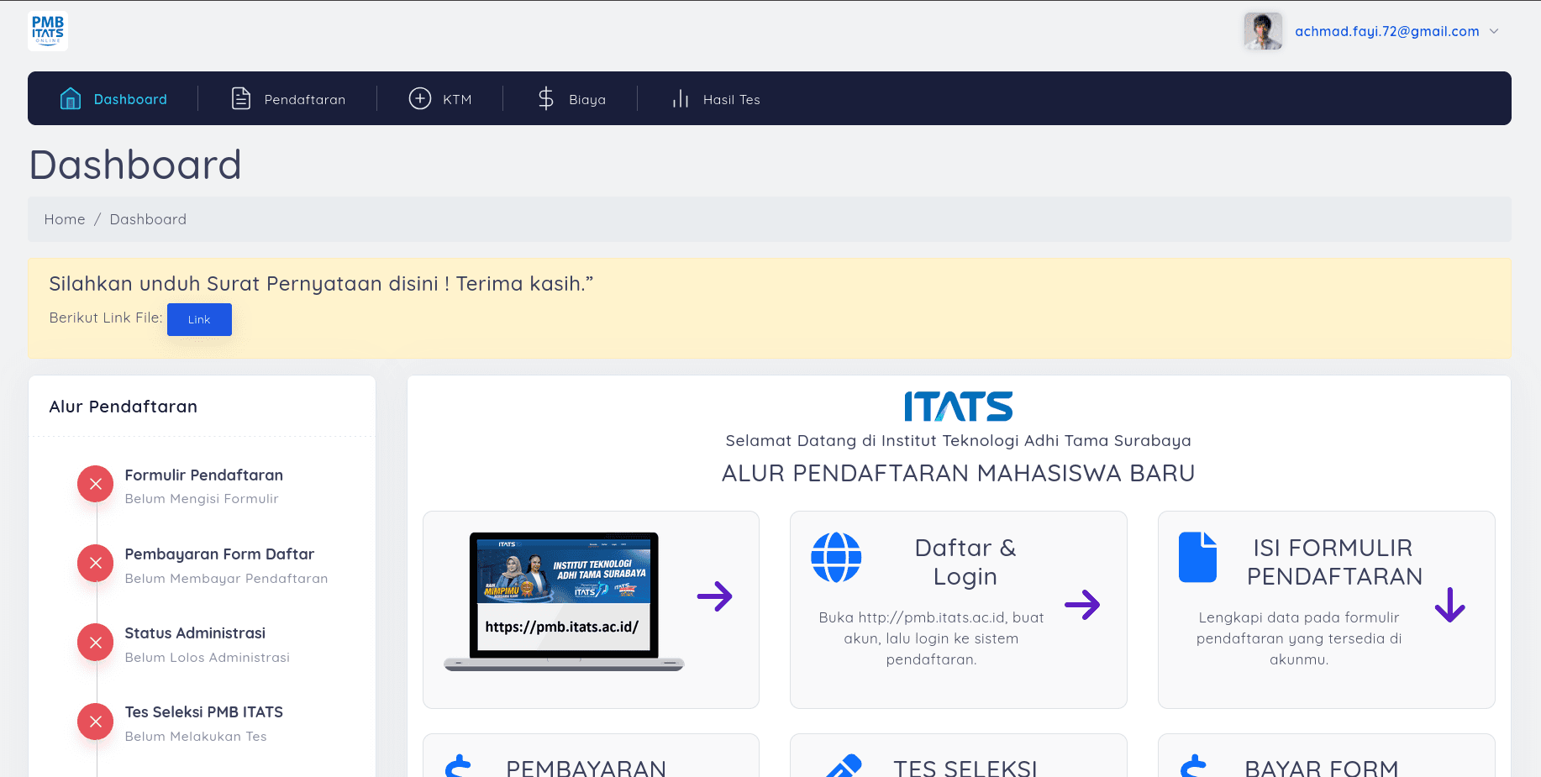Click the Dashboard breadcrumb text
The width and height of the screenshot is (1541, 777).
(148, 219)
